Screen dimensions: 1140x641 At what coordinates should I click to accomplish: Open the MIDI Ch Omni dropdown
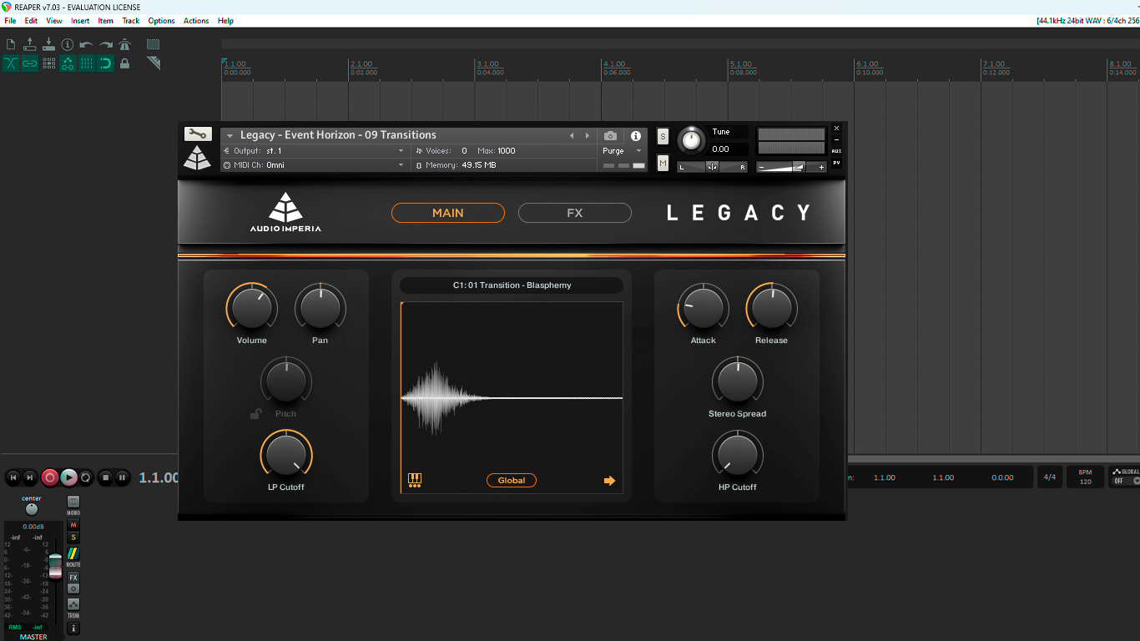pos(315,165)
